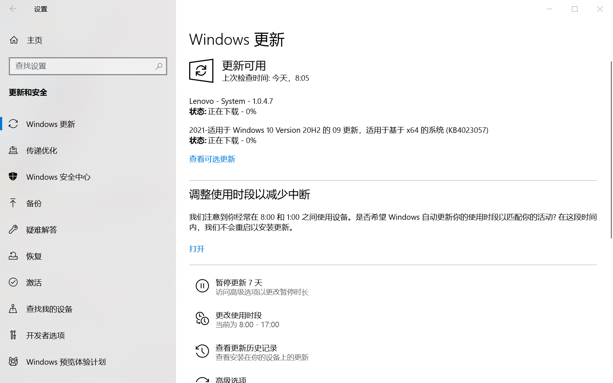Click 上次检查时间: 今天，8:05 text
The image size is (613, 383).
pos(265,78)
